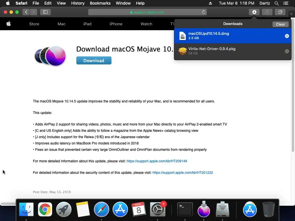Screen dimensions: 295x221
Task: Go to Watch in Apple navigation
Action: pos(146,24)
